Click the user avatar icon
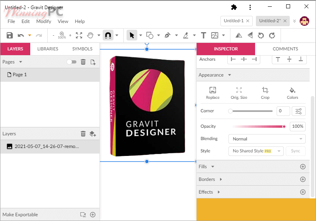316x221 pixels. pyautogui.click(x=304, y=21)
